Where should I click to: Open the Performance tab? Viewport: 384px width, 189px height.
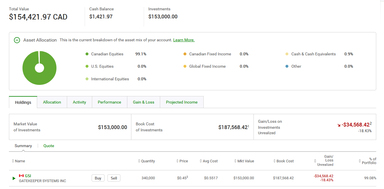[x=109, y=102]
